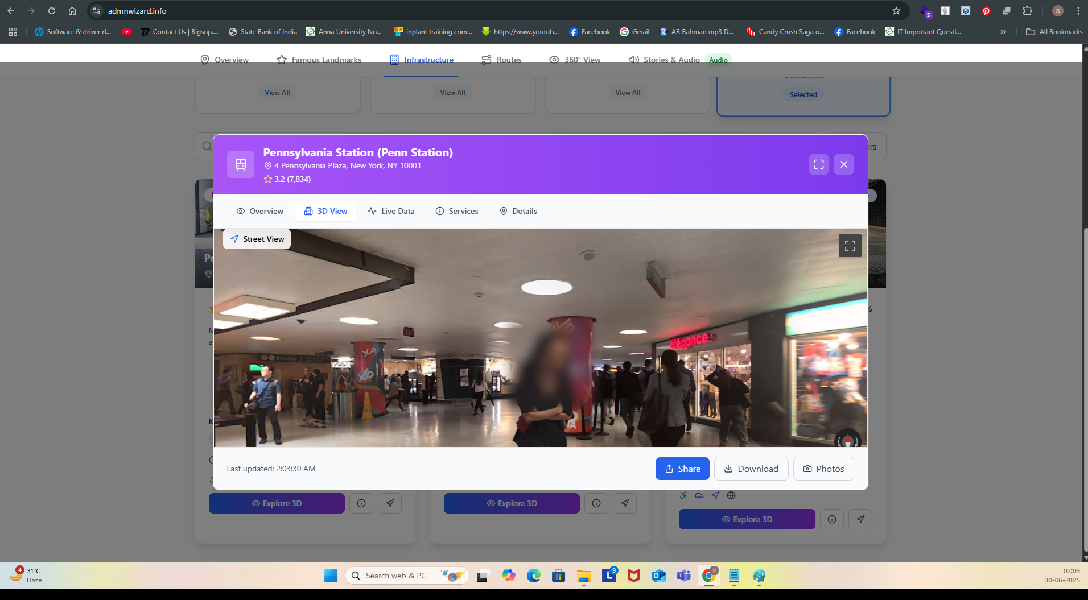The image size is (1088, 600).
Task: Open File Explorer from the taskbar
Action: pos(583,576)
